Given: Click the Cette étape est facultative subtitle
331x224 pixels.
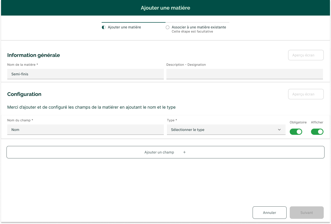Looking at the screenshot, I should tap(192, 32).
